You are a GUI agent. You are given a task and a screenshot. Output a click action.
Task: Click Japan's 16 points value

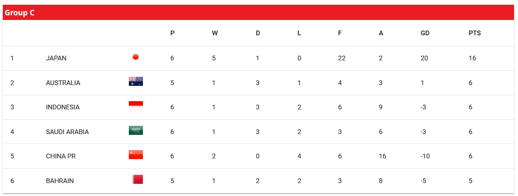[x=472, y=58]
